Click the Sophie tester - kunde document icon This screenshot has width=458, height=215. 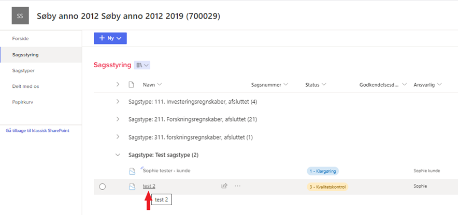[132, 171]
